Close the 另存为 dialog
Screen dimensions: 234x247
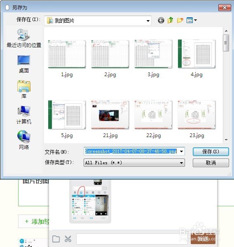click(225, 7)
